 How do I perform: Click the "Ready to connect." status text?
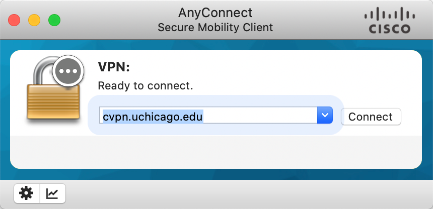(x=145, y=86)
